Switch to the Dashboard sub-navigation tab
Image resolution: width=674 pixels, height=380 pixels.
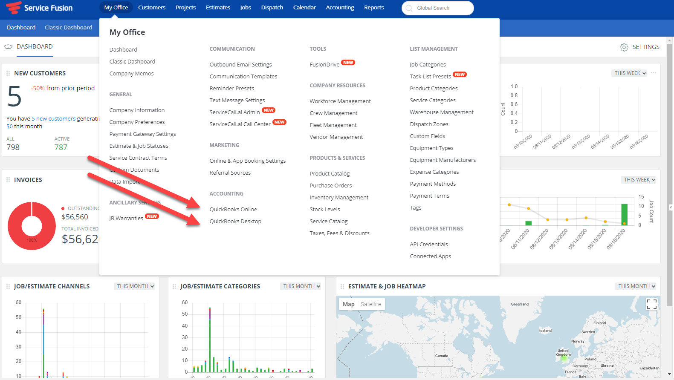(21, 28)
